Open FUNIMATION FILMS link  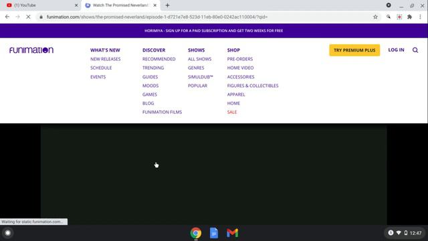(162, 112)
